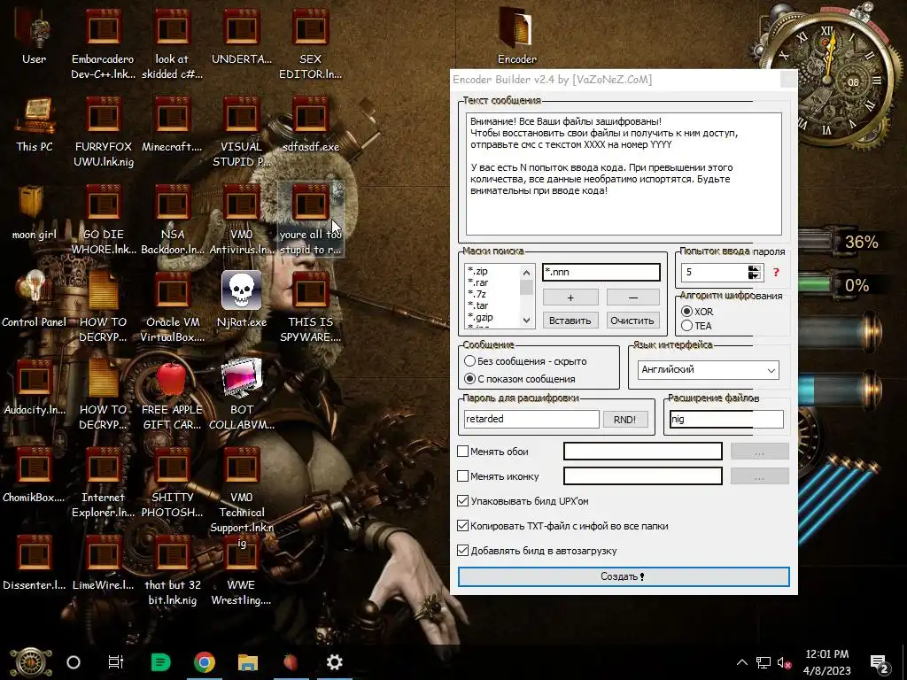
Task: Select '*.7z' in the mask list
Action: [x=477, y=294]
